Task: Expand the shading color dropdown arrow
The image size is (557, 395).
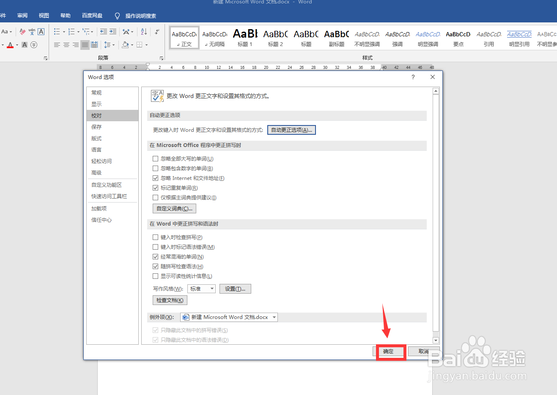Action: click(132, 45)
